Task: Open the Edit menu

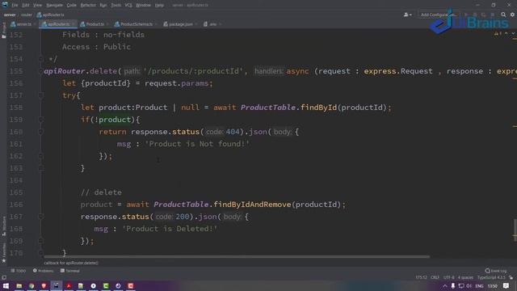Action: click(x=26, y=6)
